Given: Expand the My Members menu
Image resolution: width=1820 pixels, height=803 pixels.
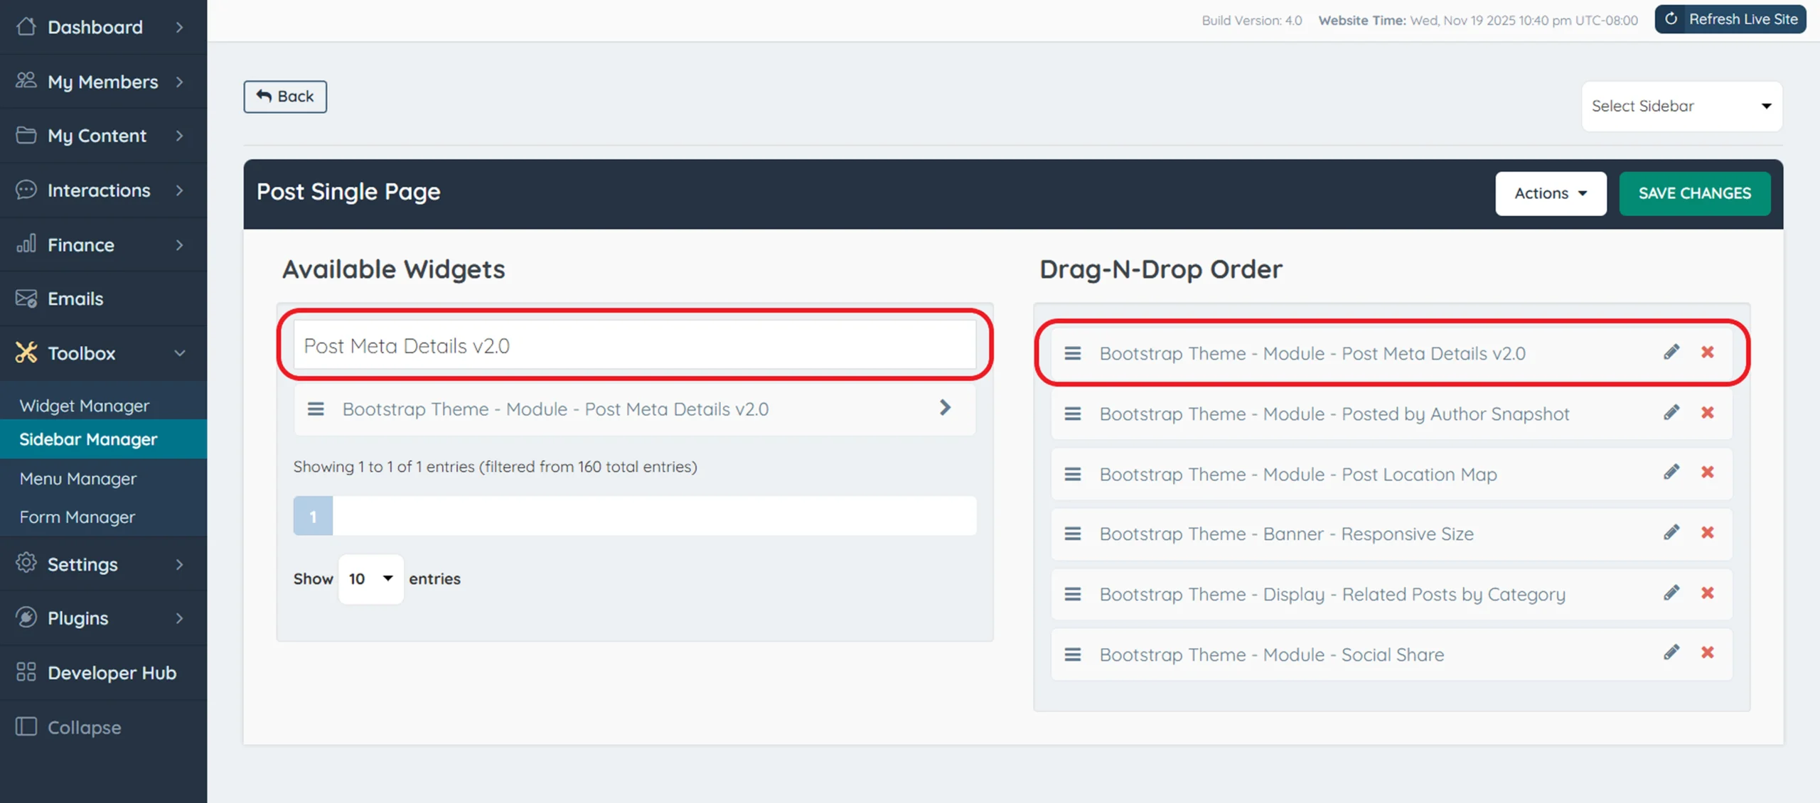Looking at the screenshot, I should tap(103, 82).
